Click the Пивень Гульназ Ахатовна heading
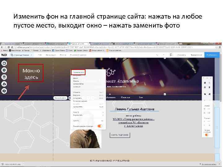 134,109
